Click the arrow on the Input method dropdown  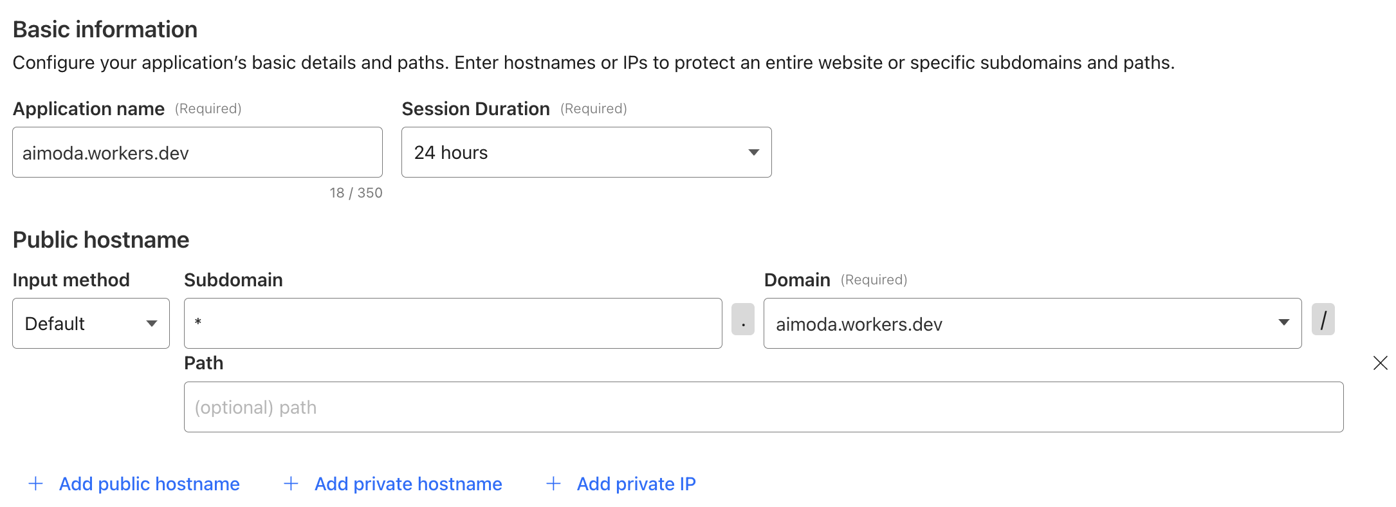pyautogui.click(x=152, y=324)
